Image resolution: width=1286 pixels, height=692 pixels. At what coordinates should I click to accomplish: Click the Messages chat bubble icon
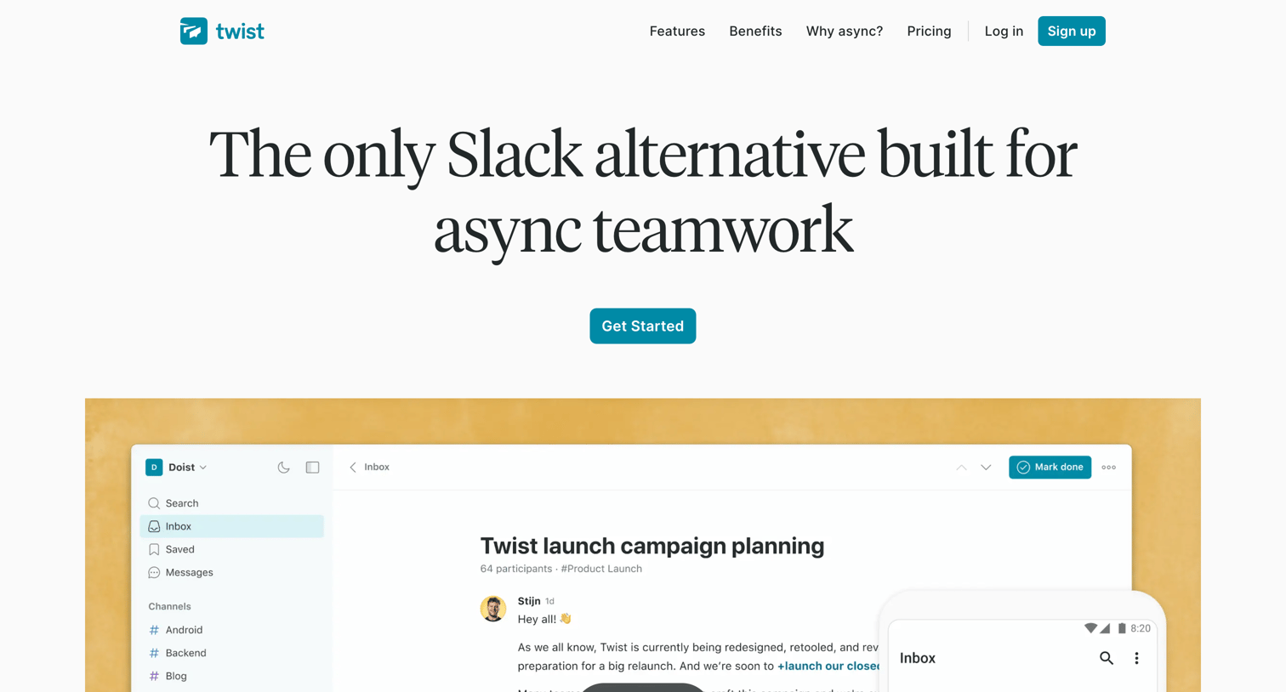pyautogui.click(x=154, y=573)
